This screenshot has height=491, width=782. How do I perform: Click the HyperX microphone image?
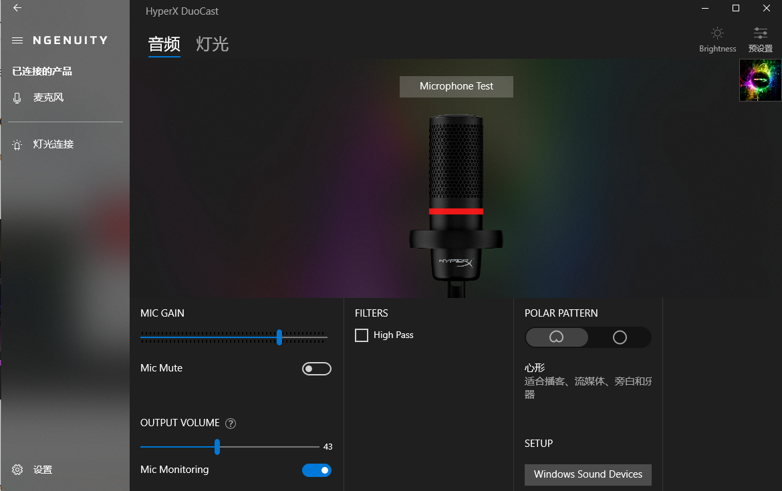tap(456, 205)
